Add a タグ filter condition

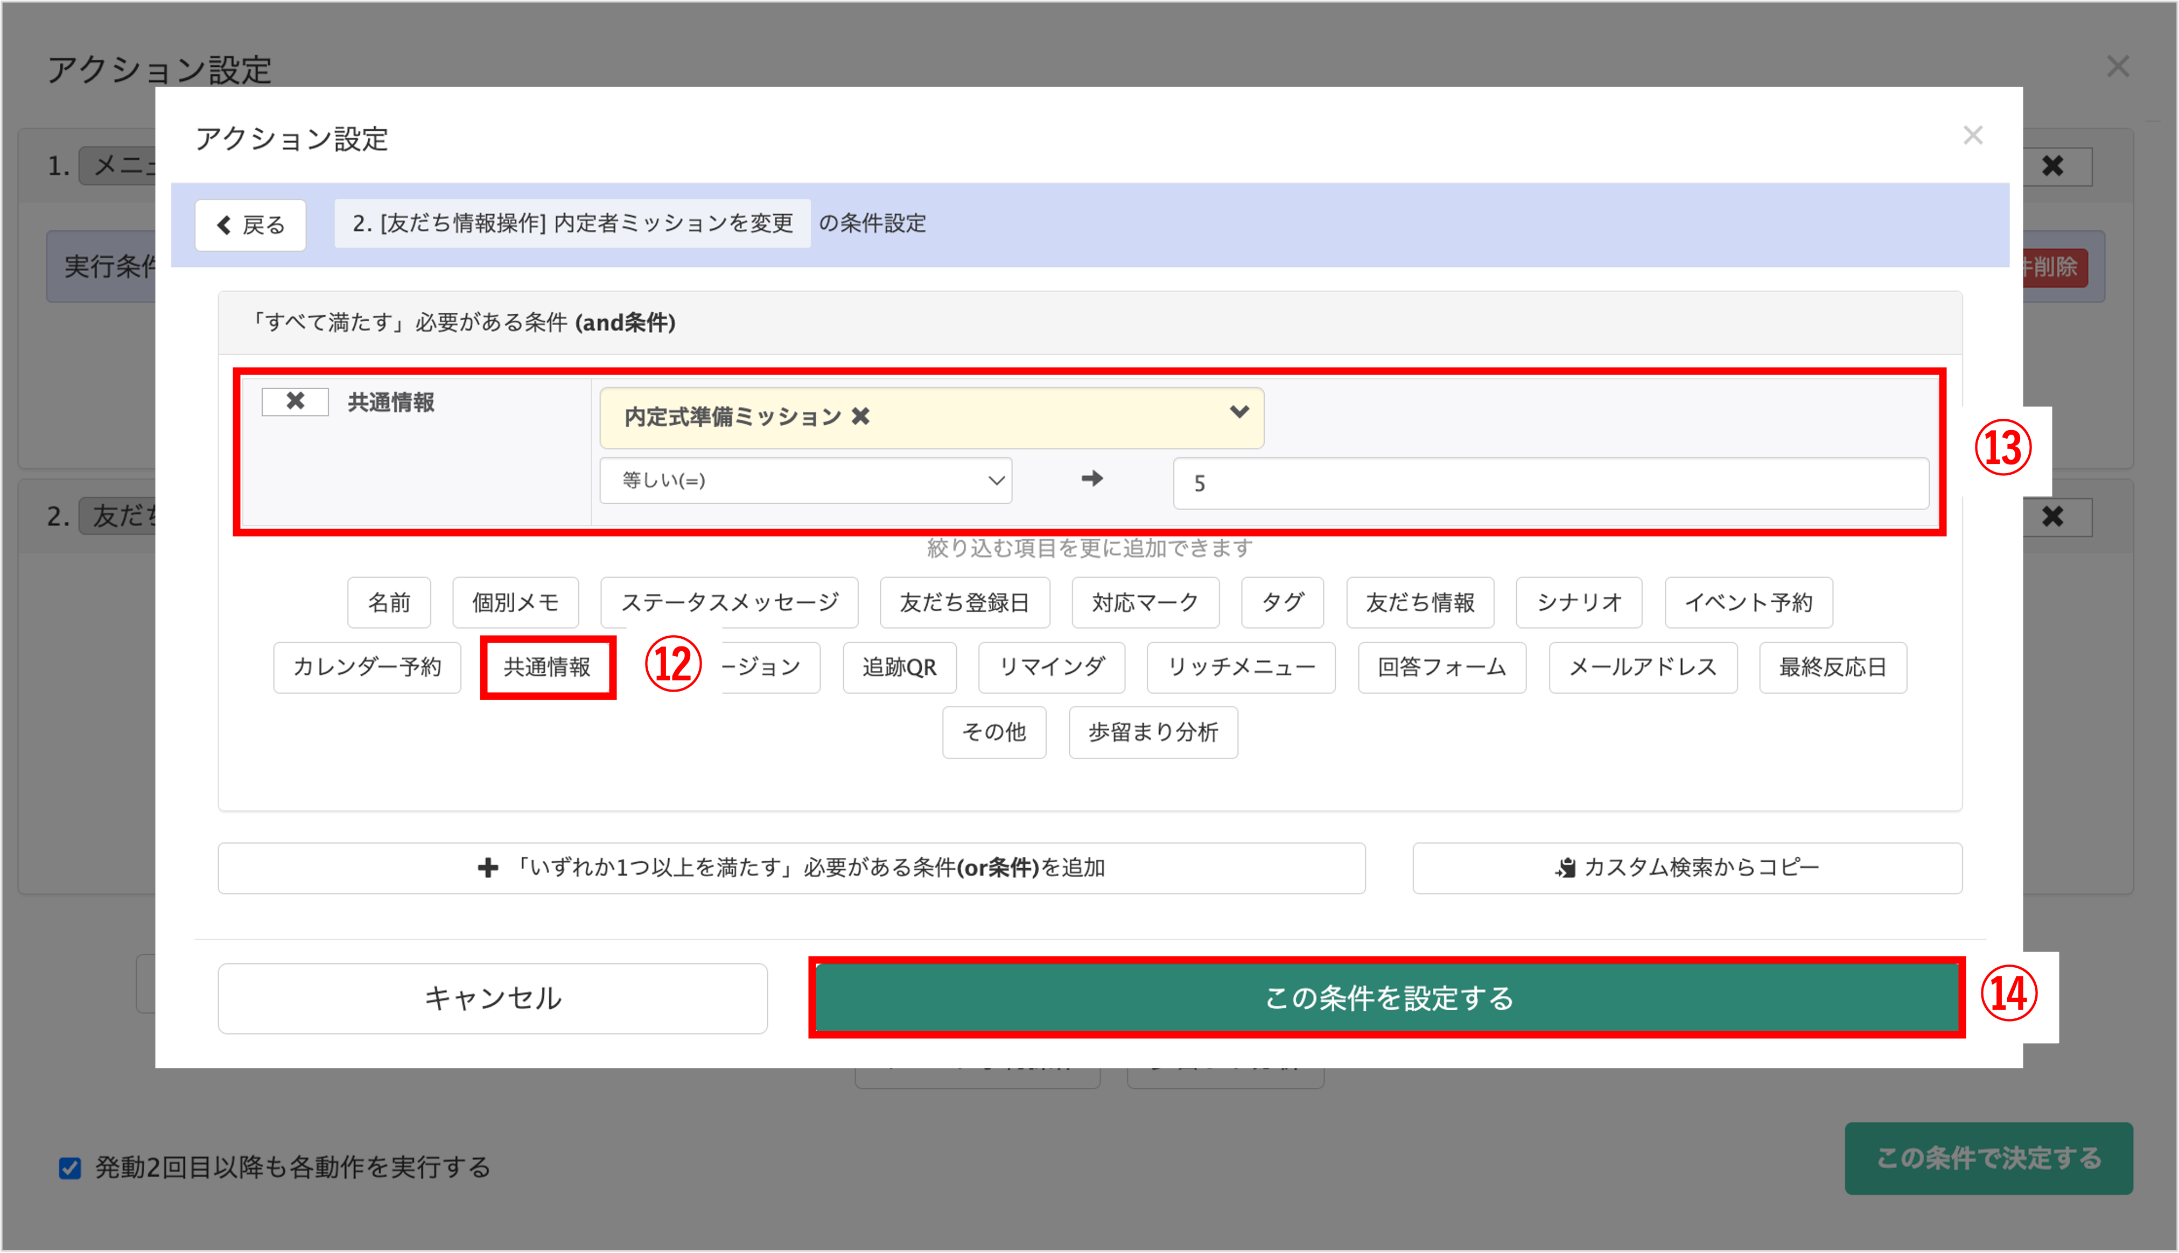tap(1282, 602)
